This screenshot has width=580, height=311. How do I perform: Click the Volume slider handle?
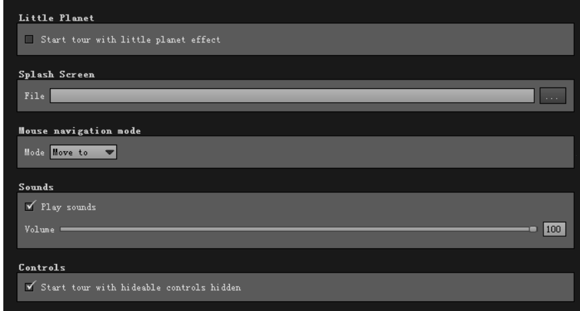point(533,229)
